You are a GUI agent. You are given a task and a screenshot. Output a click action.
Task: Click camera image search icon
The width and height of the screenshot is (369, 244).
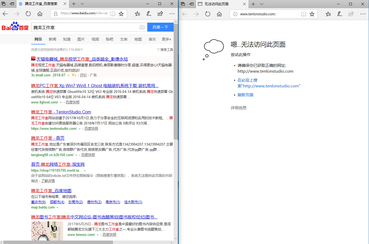(x=142, y=27)
